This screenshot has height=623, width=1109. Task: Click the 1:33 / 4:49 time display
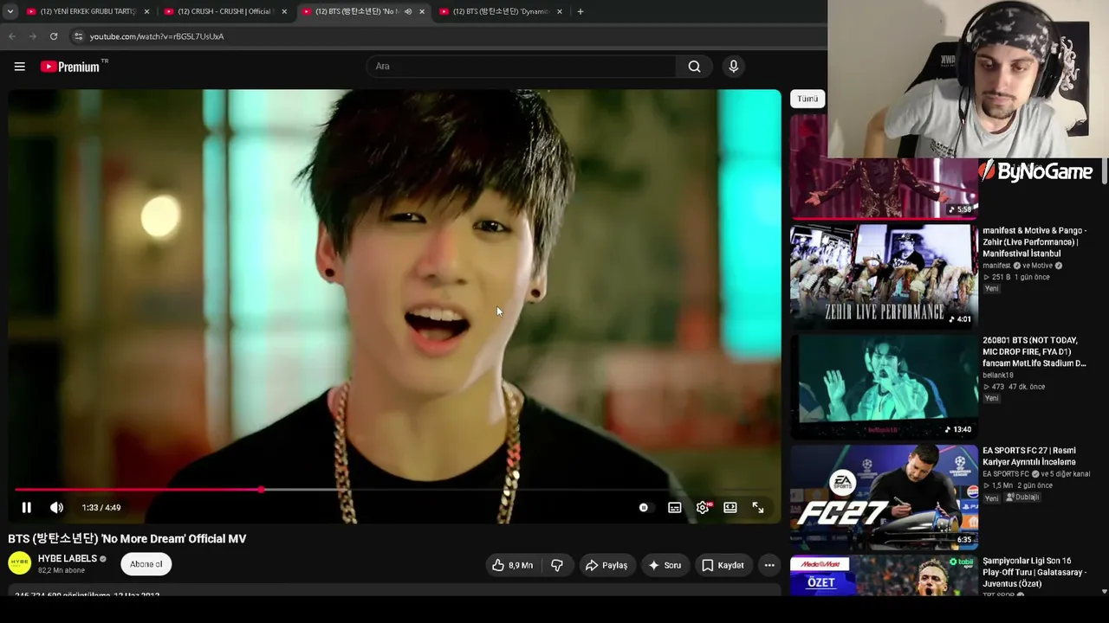pyautogui.click(x=101, y=508)
